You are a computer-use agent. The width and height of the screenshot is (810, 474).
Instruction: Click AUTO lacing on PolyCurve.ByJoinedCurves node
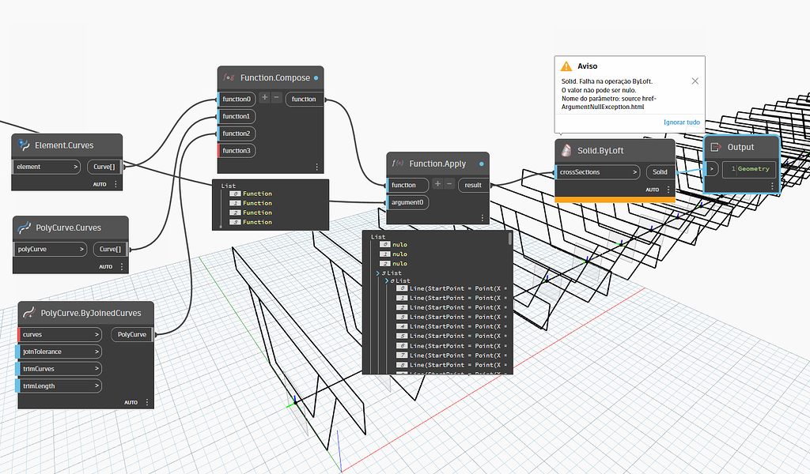point(131,402)
